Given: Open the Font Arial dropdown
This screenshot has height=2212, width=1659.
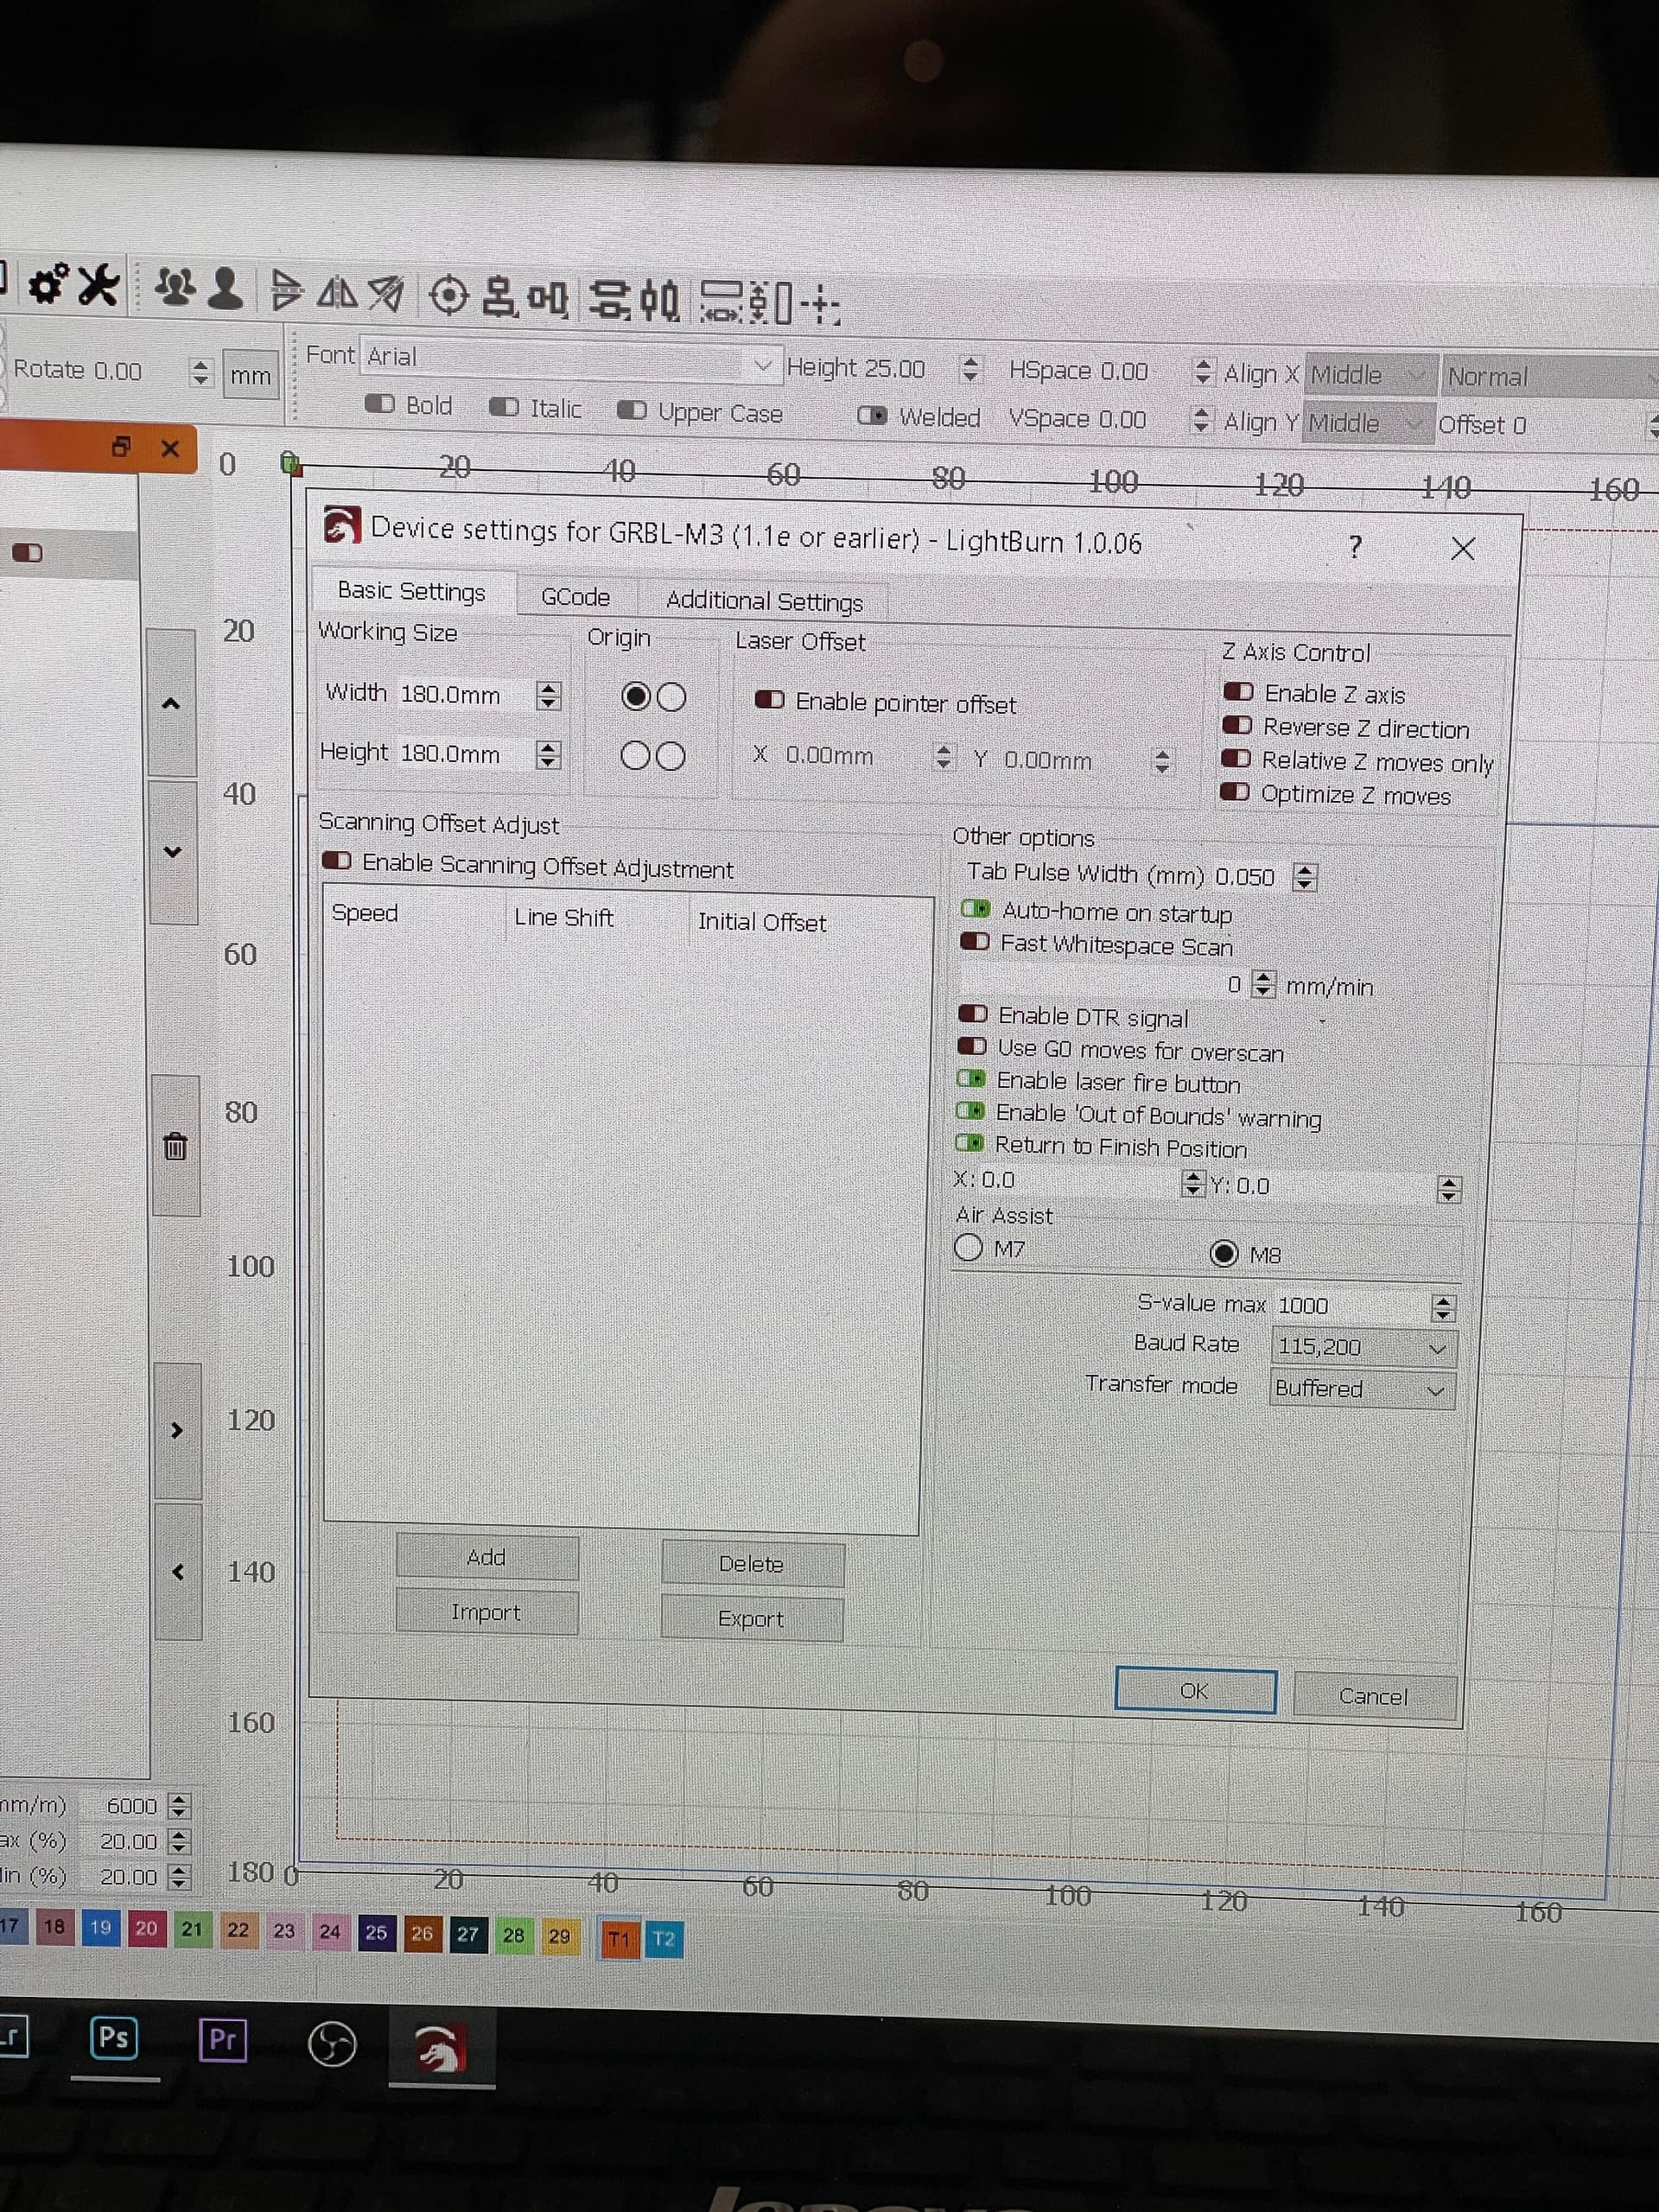Looking at the screenshot, I should pos(569,360).
